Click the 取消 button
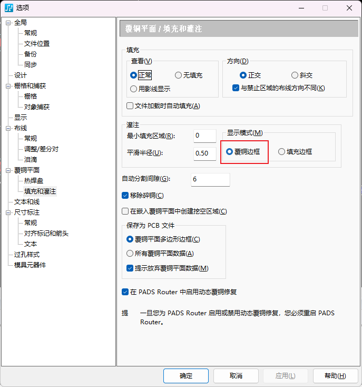Viewport: 362px width, 387px height. tap(236, 376)
